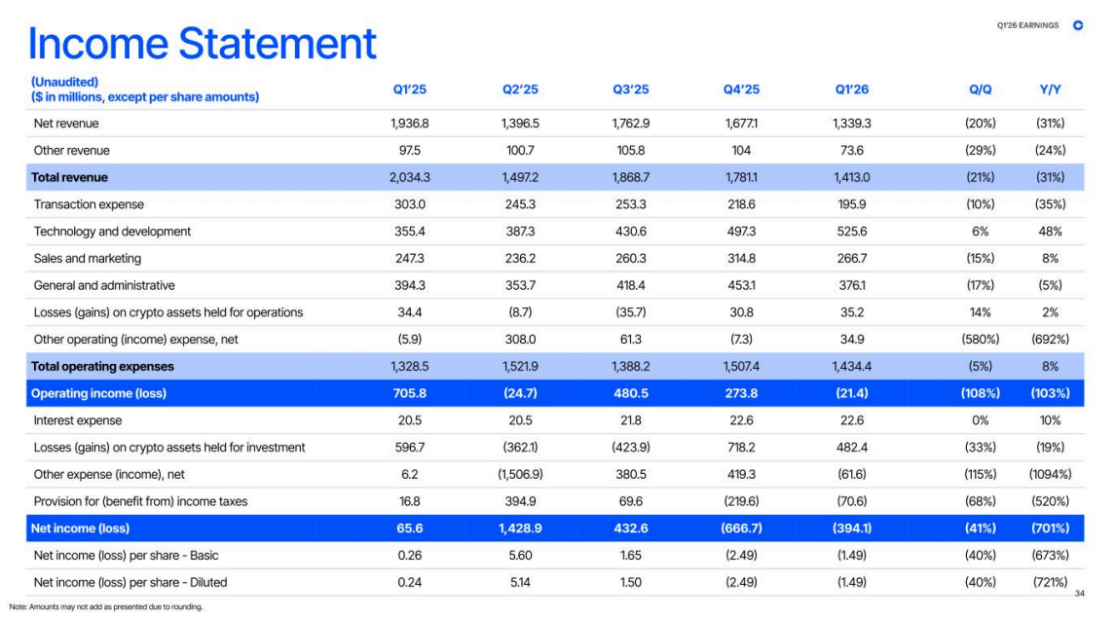Select the Operating income (loss) row label
Viewport: 1115px width, 618px height.
point(99,393)
